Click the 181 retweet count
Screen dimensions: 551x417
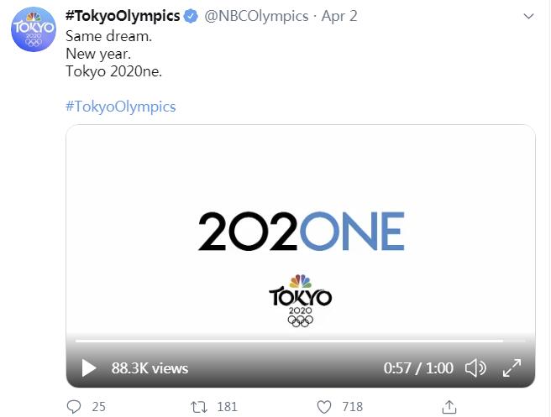click(x=227, y=407)
